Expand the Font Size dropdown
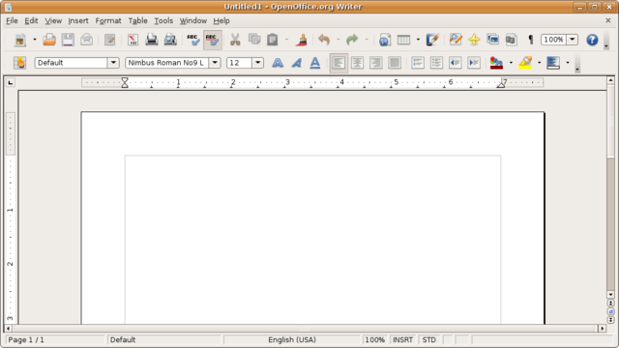The width and height of the screenshot is (619, 348). click(258, 63)
